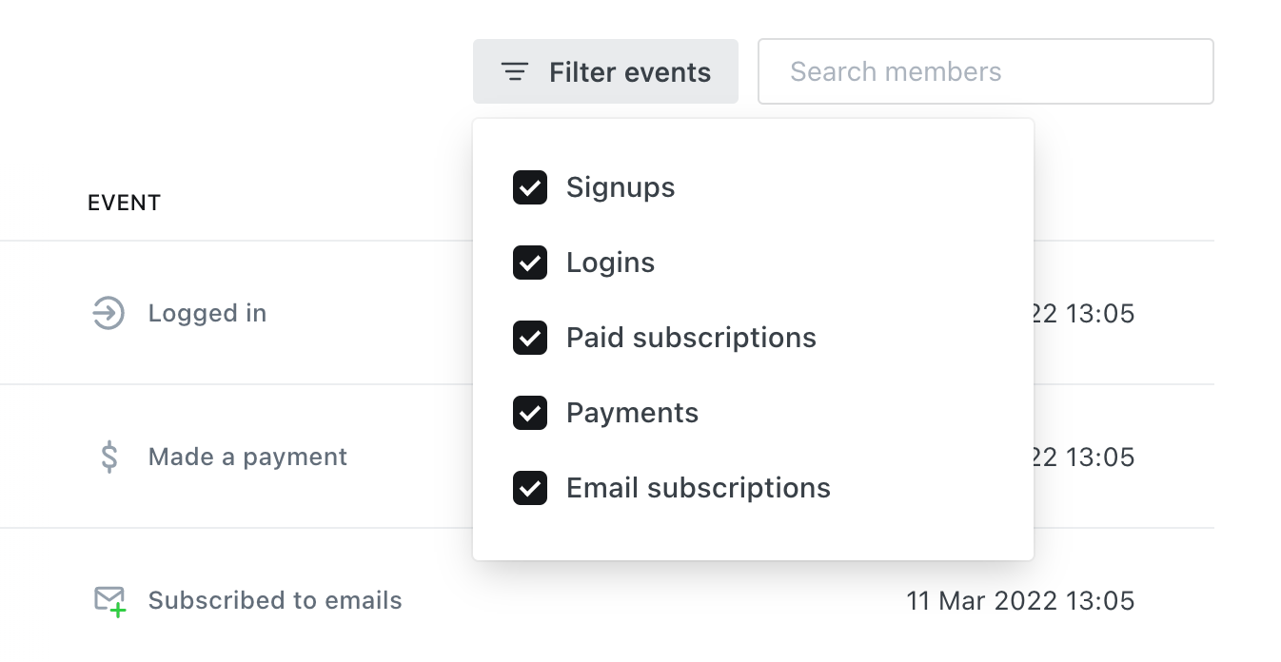Image resolution: width=1281 pixels, height=662 pixels.
Task: Click the filter lines icon beside Filter events
Action: point(515,72)
